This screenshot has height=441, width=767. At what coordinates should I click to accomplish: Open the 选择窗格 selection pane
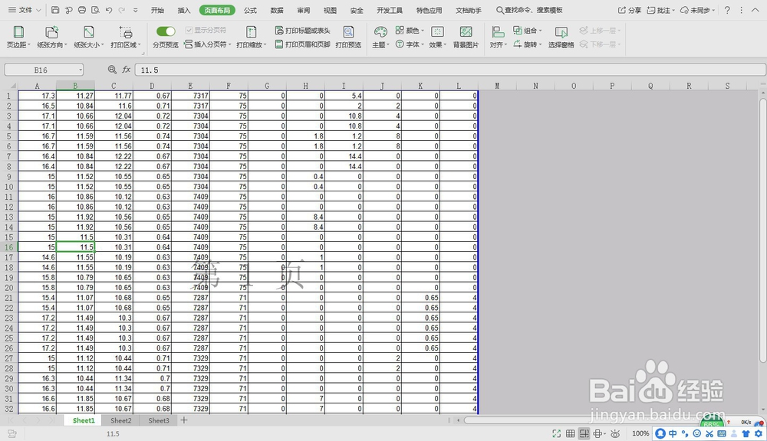pos(561,37)
